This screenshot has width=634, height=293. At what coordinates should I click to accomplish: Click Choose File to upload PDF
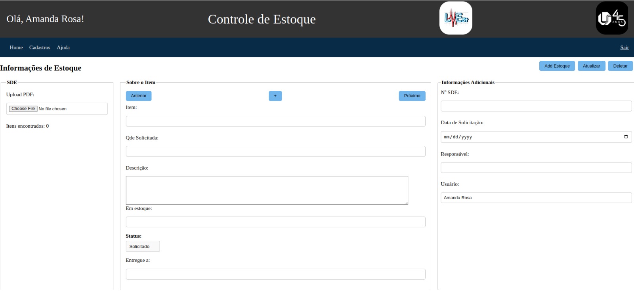pyautogui.click(x=23, y=109)
